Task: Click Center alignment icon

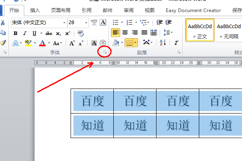Action: [x=125, y=33]
